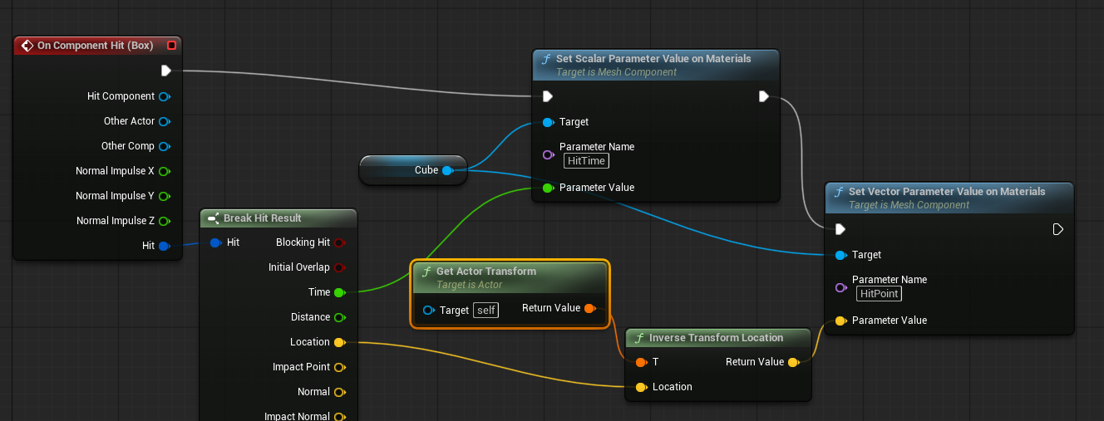Click the Cube variable output pin
1104x421 pixels.
pos(447,170)
